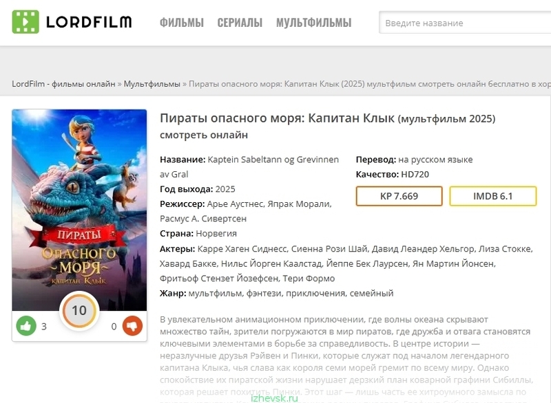
Task: Click the movie title Пираты опасного моря: Капитан Клык
Action: click(277, 118)
